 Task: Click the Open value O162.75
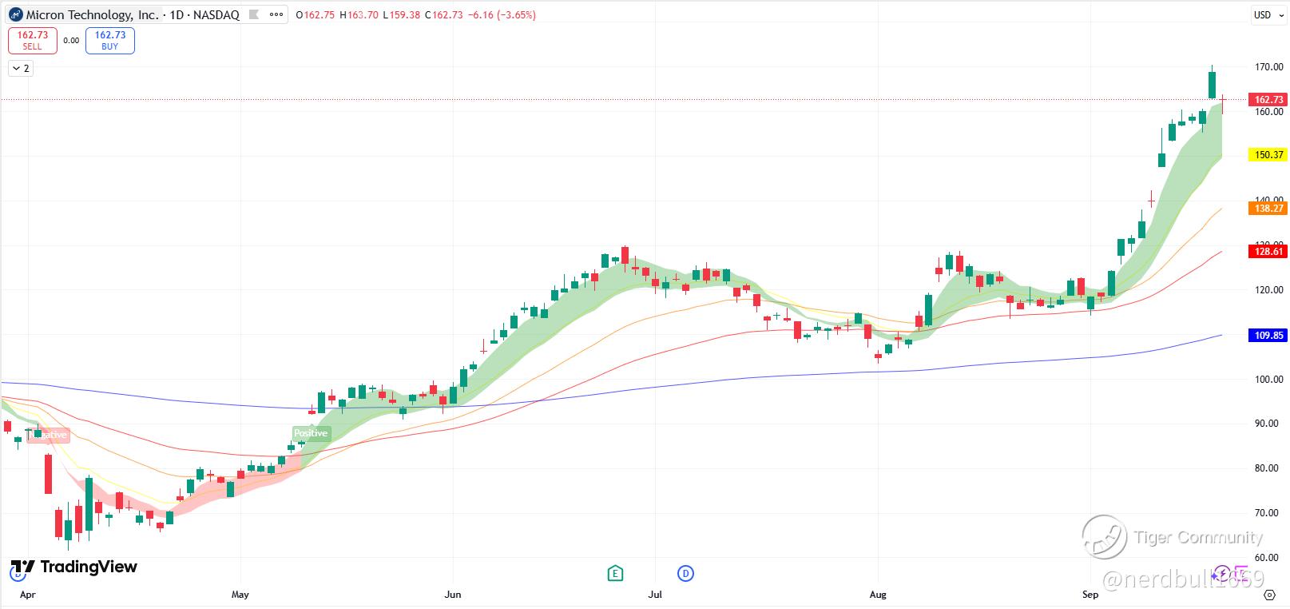315,15
